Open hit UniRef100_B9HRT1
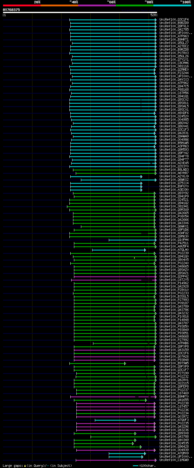 coord(174,39)
